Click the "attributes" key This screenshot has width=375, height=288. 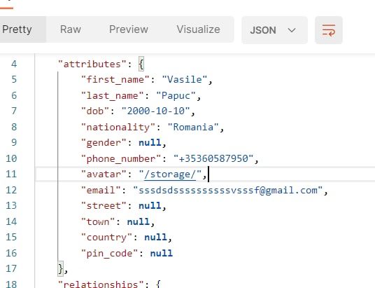click(x=92, y=64)
